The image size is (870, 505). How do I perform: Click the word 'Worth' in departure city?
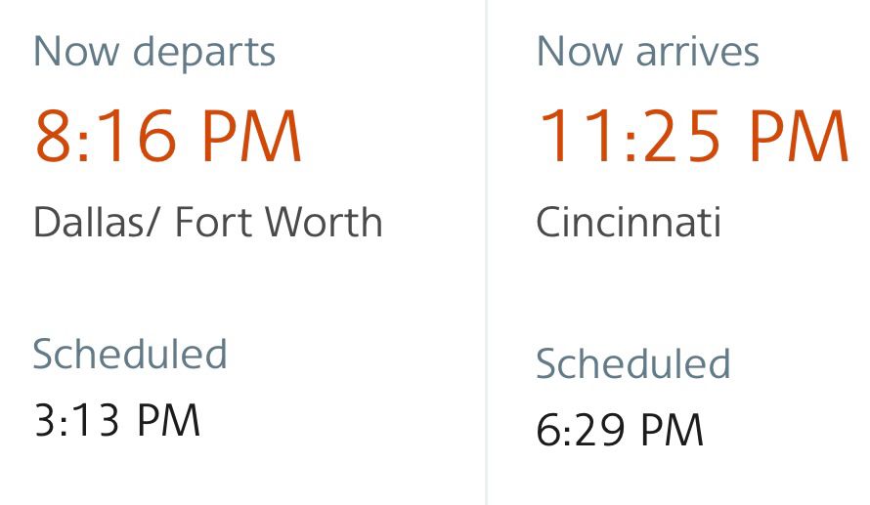pyautogui.click(x=324, y=222)
